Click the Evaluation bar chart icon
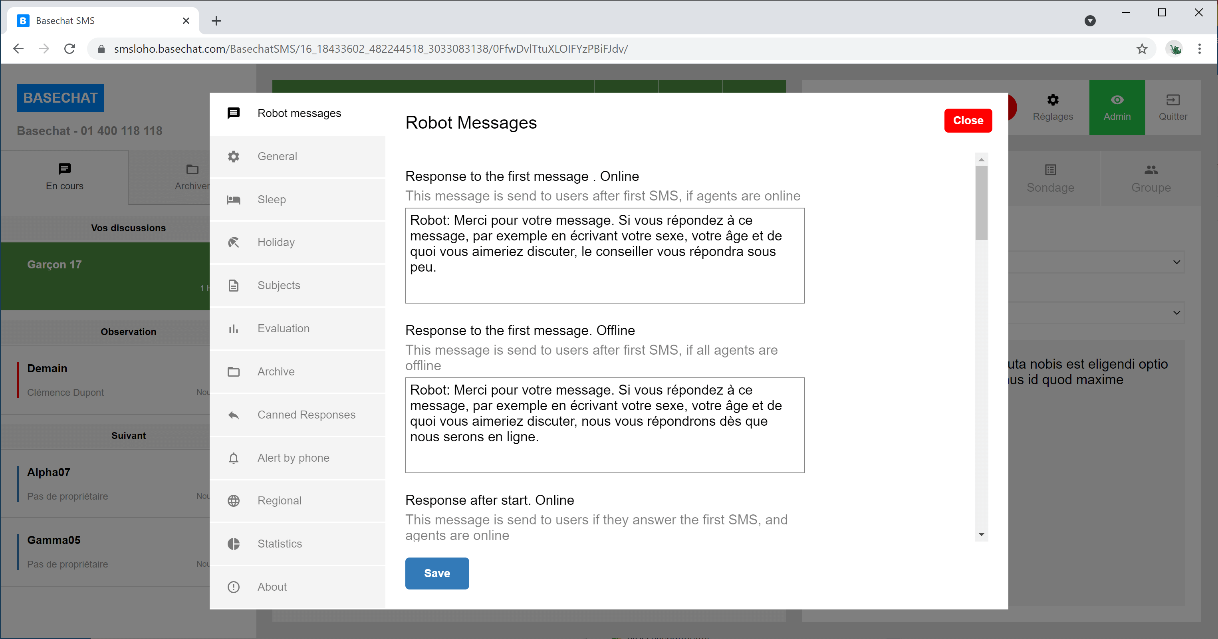1218x639 pixels. click(x=234, y=329)
